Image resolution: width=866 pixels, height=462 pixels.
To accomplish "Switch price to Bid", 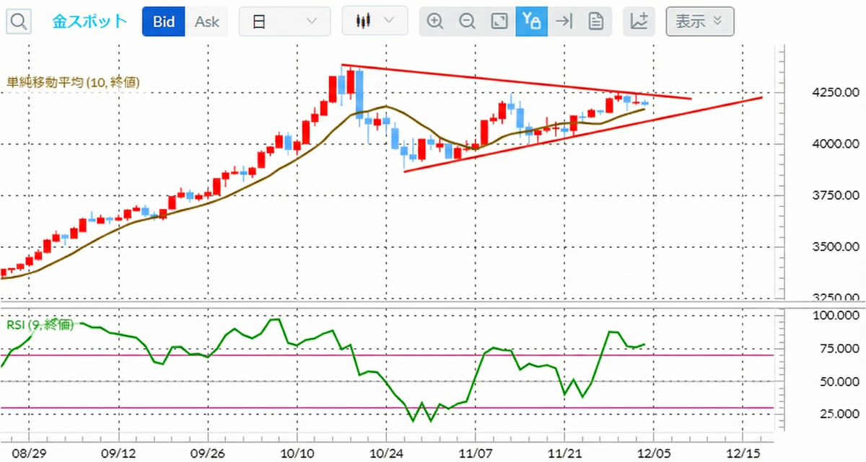I will point(164,22).
